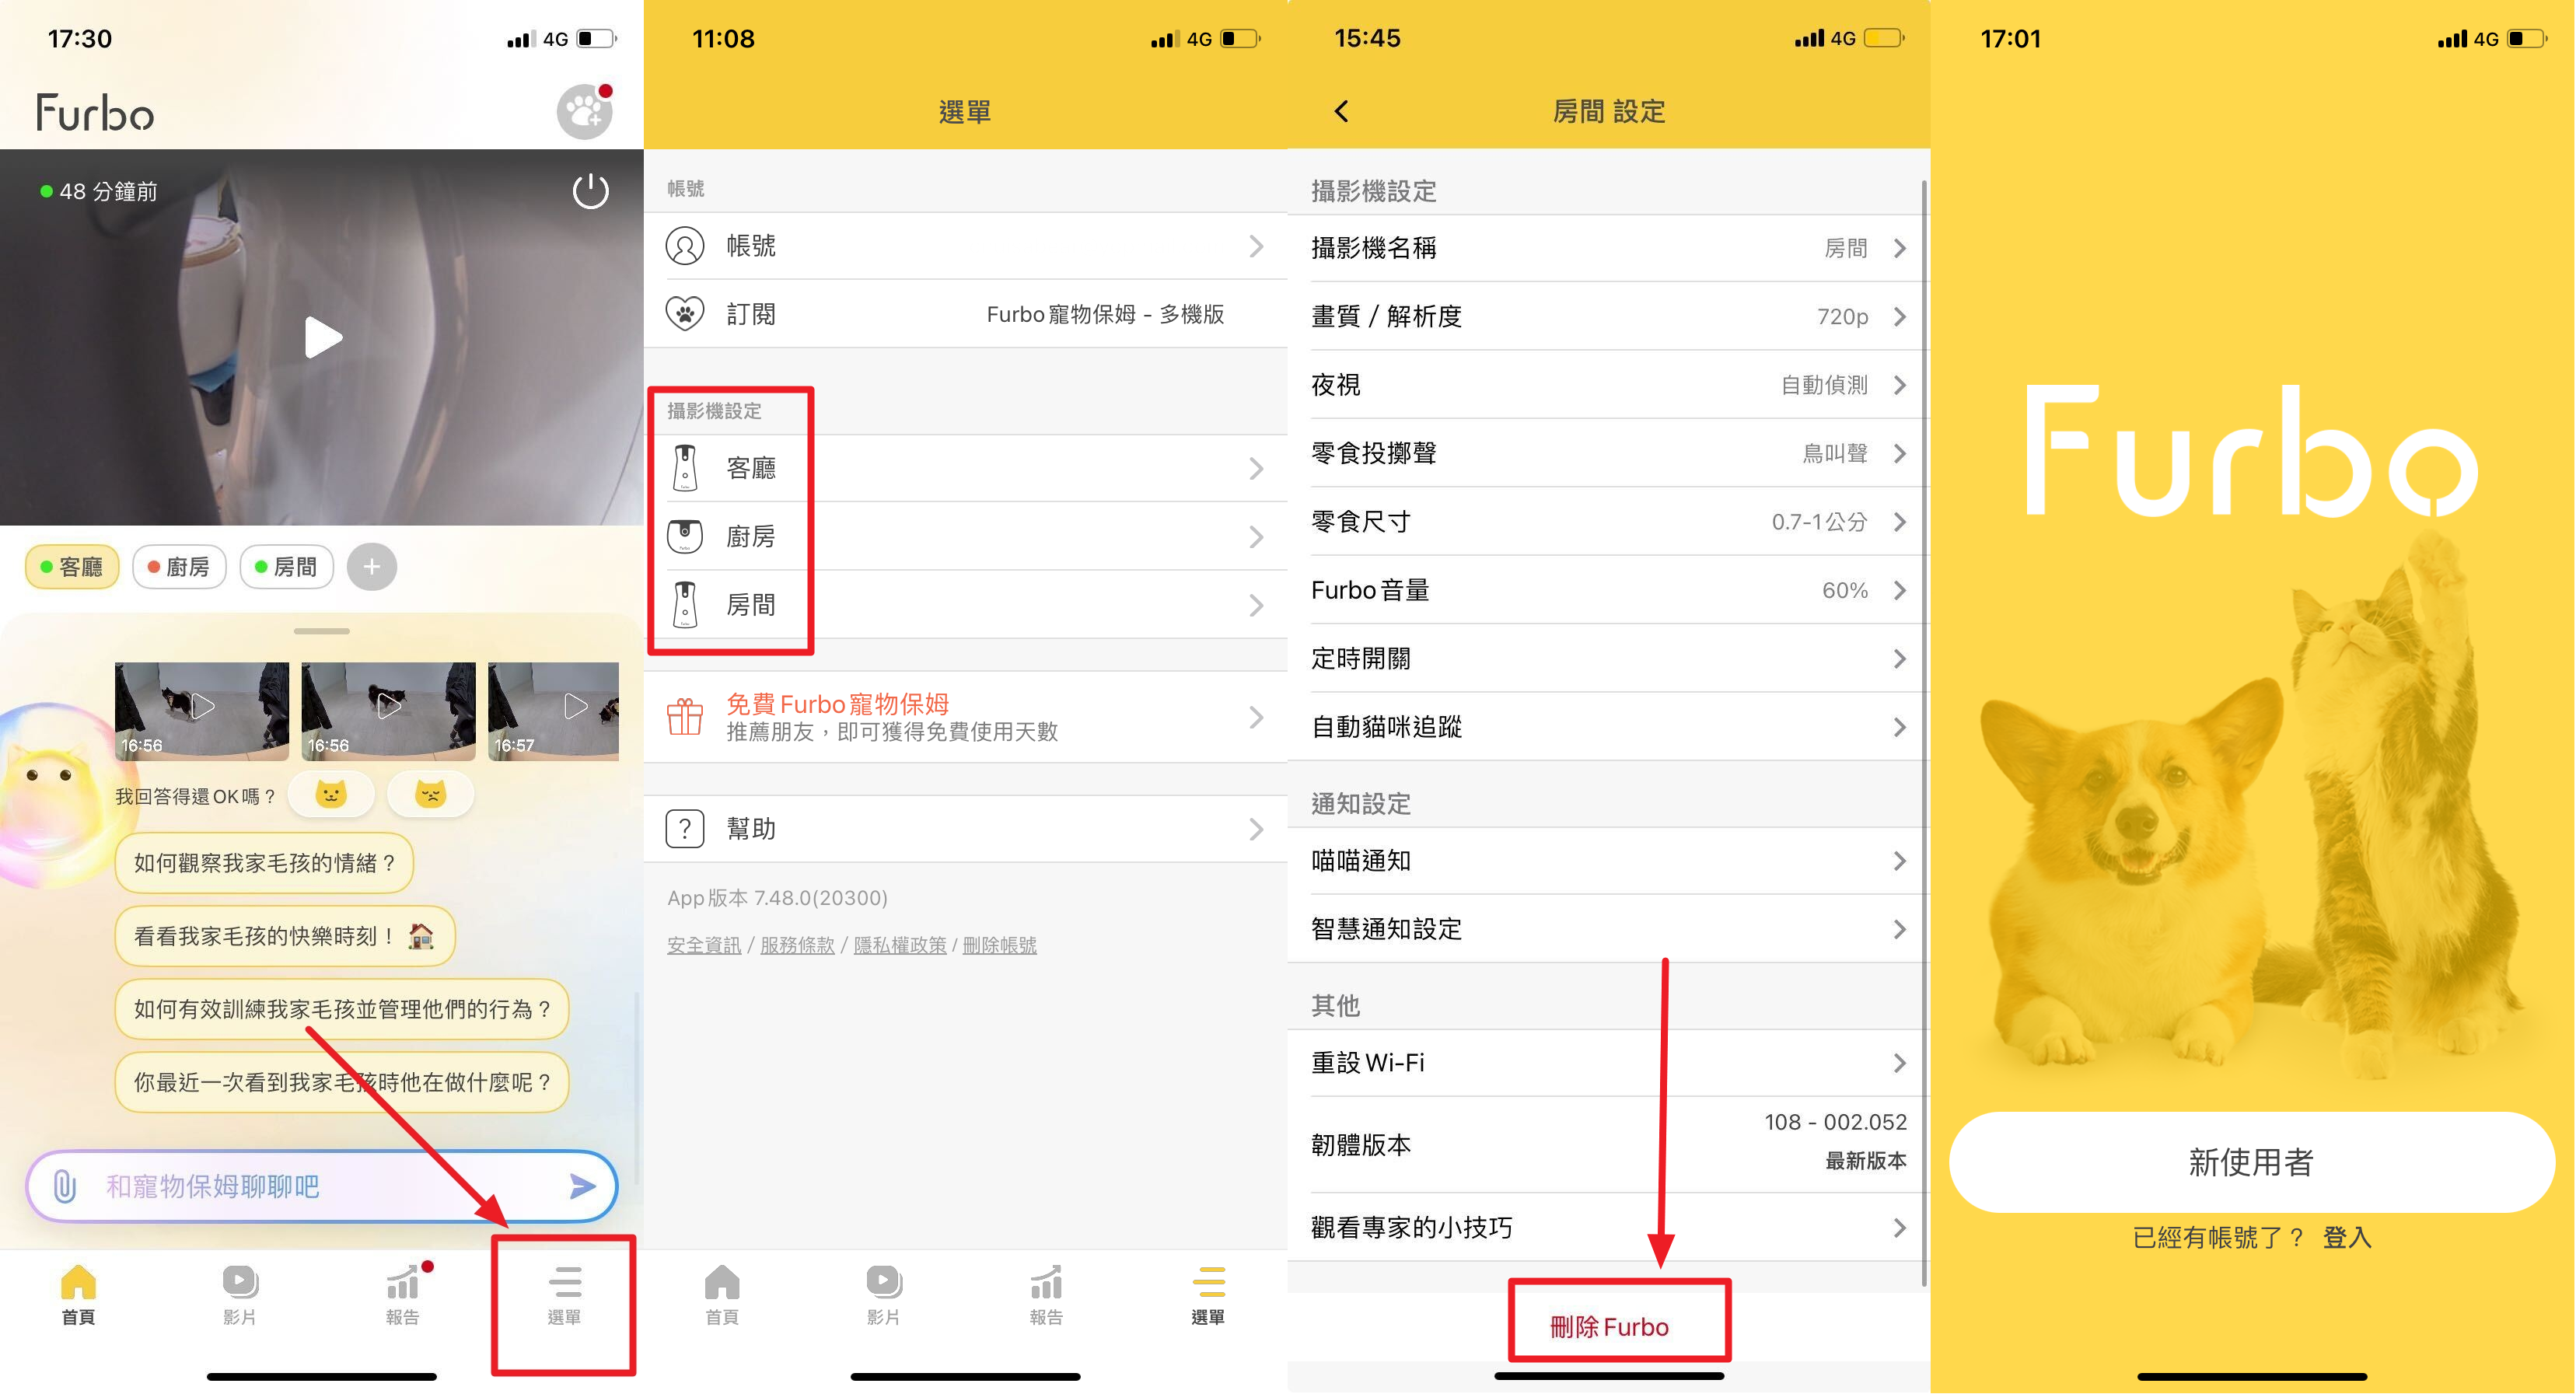Select the 房間 camera chip on home screen
Image resolution: width=2576 pixels, height=1394 pixels.
click(x=287, y=567)
